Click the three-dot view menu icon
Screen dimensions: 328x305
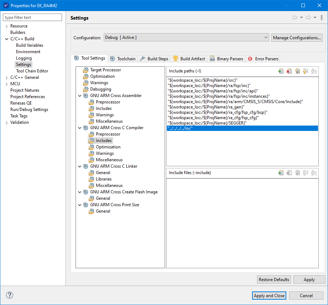pos(322,18)
